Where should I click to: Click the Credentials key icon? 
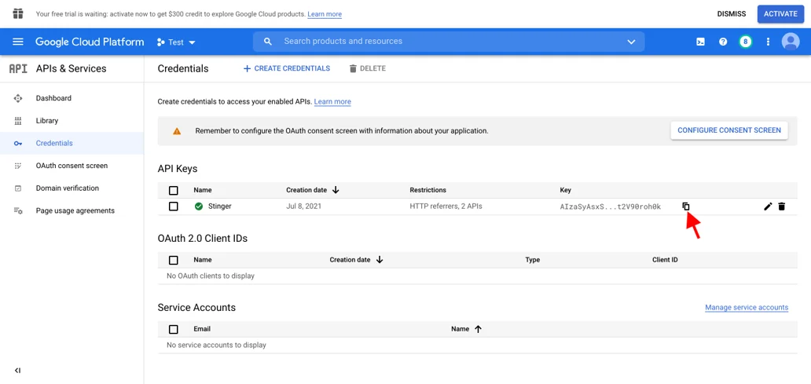point(18,143)
